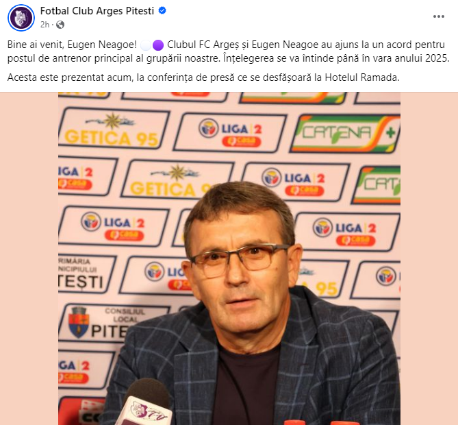
Task: Click the purple circle emoji in post
Action: pyautogui.click(x=158, y=45)
